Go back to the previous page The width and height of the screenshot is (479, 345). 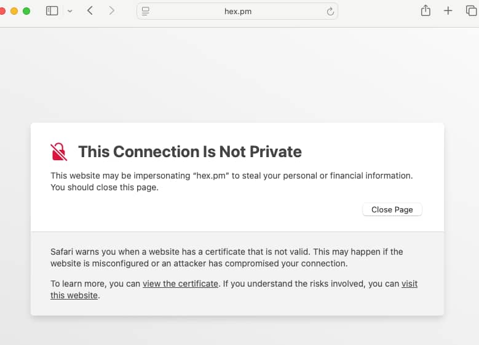[90, 10]
